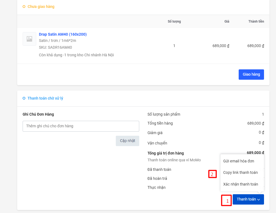
Task: Click the yellow circle status icon beside Chưa giao hàng
Action: coord(24,7)
